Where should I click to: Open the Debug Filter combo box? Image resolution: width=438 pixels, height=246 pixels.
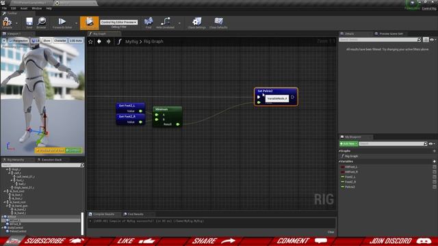coord(118,22)
